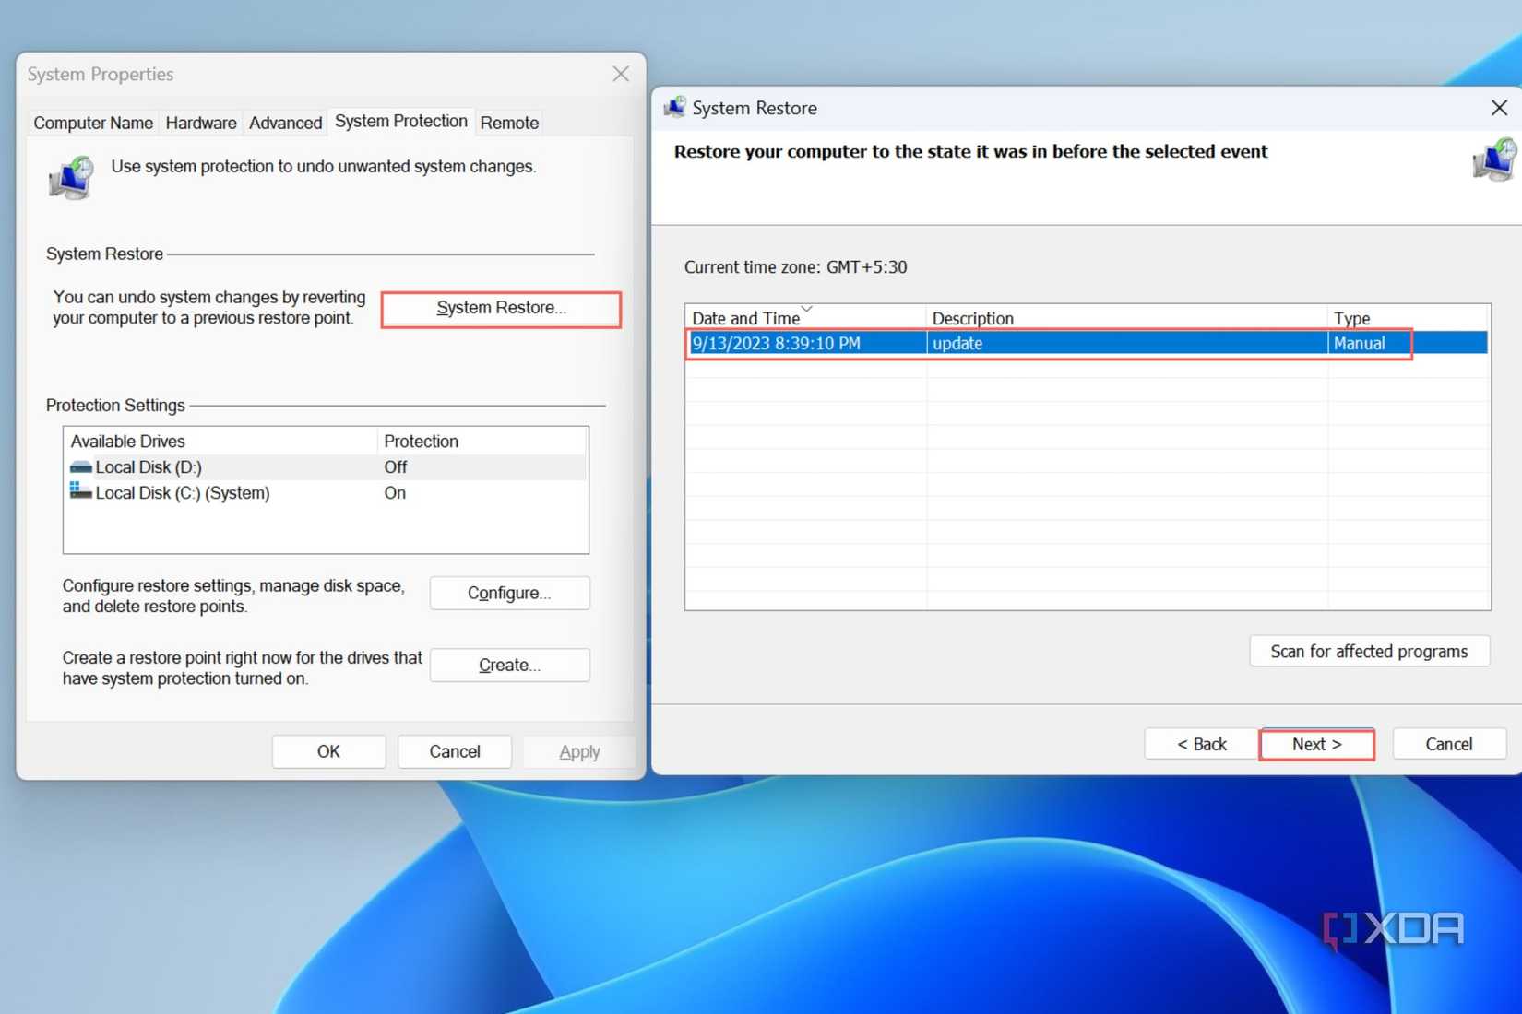
Task: Switch to the Computer Name tab
Action: click(93, 123)
